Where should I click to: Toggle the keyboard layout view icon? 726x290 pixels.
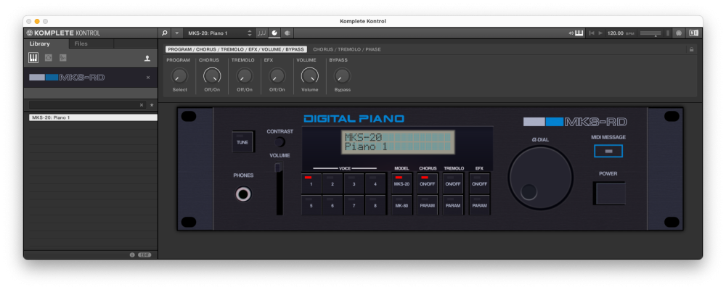point(693,33)
